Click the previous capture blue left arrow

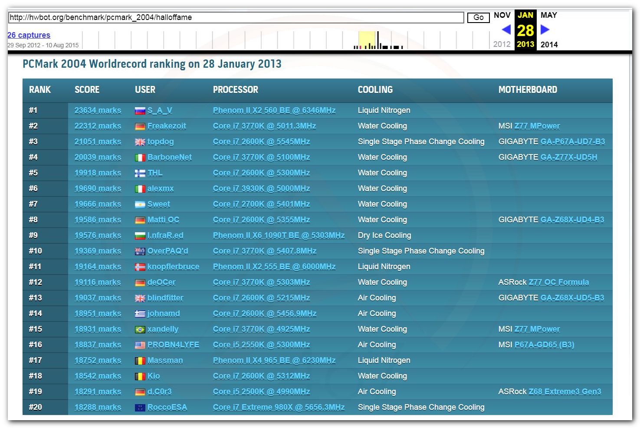pyautogui.click(x=506, y=30)
